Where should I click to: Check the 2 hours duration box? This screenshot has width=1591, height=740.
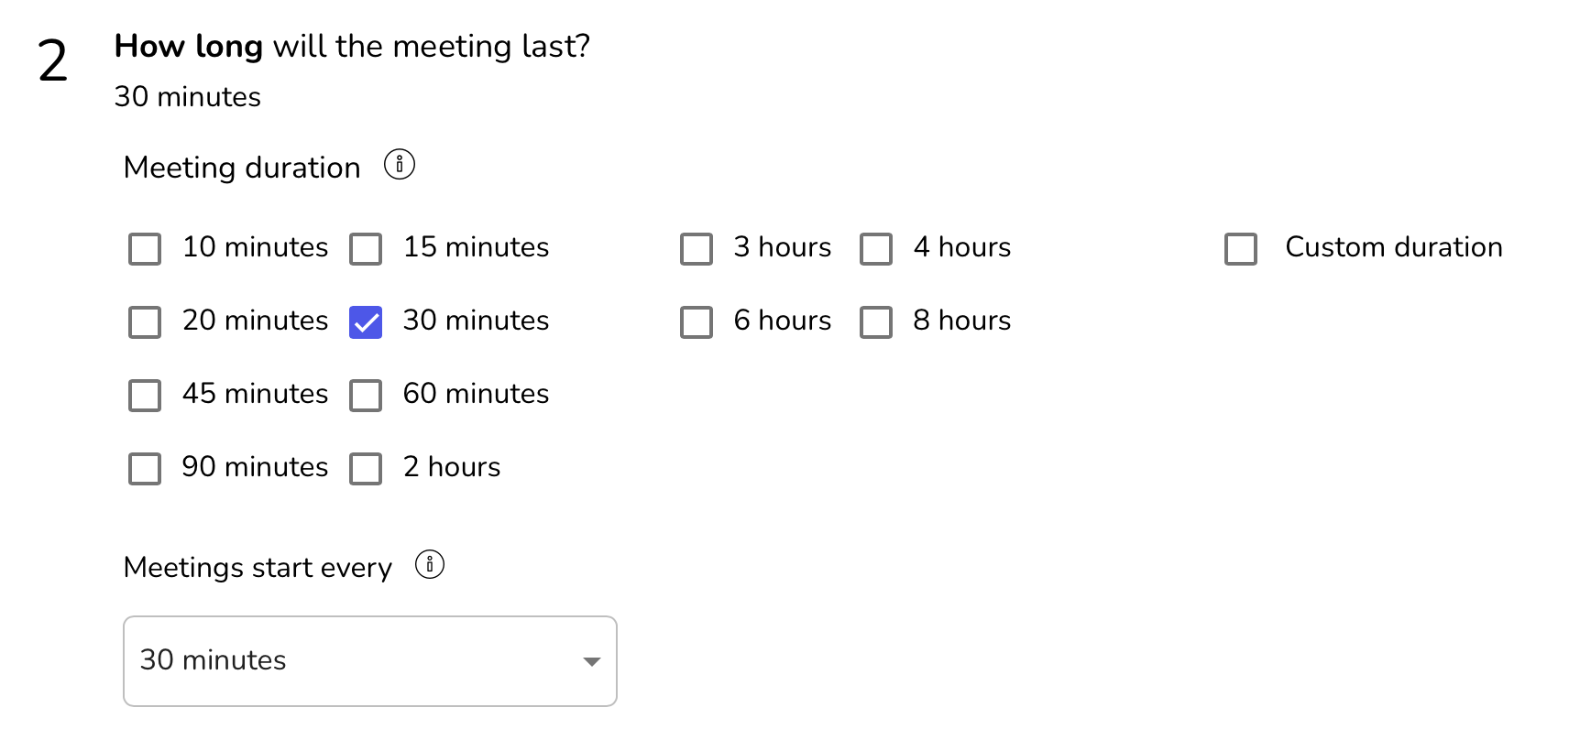pos(366,468)
